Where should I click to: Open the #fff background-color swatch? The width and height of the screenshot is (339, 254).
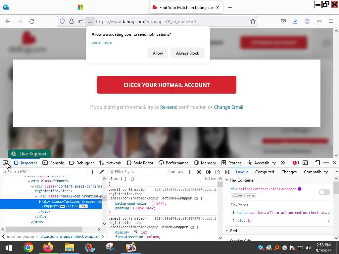point(153,203)
